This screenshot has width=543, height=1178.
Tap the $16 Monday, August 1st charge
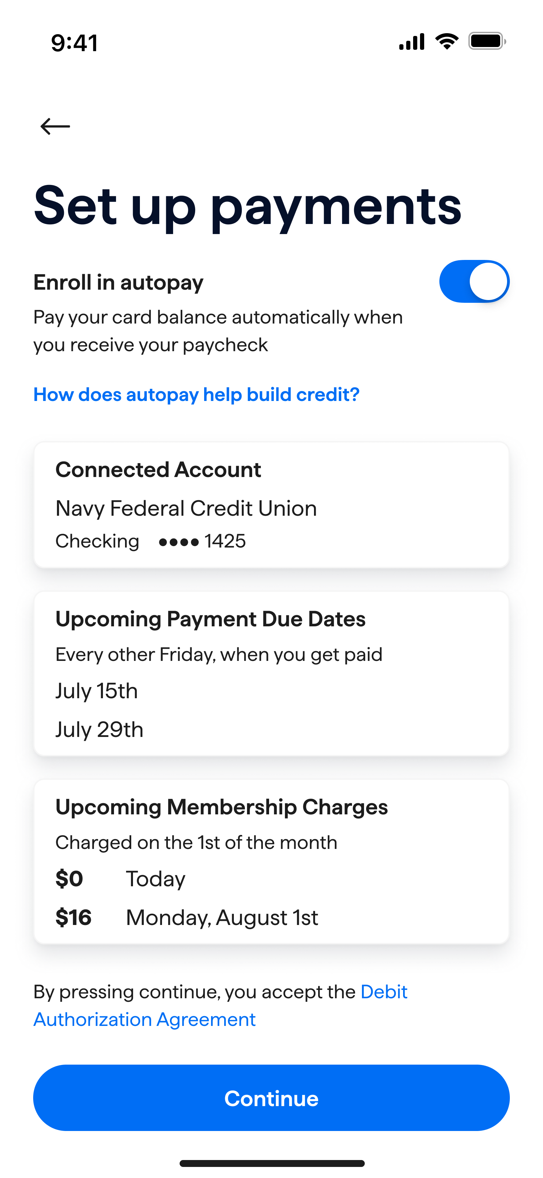(x=187, y=917)
